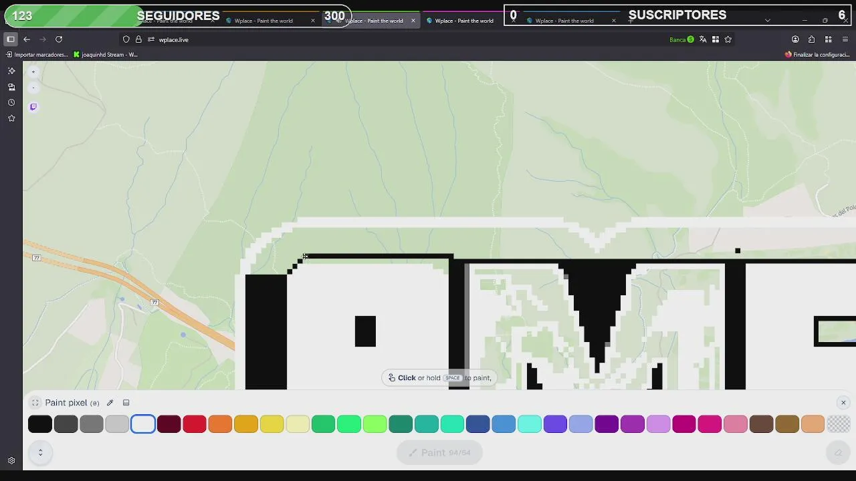Viewport: 856px width, 481px height.
Task: Click the Paint 94/64 button
Action: (x=439, y=452)
